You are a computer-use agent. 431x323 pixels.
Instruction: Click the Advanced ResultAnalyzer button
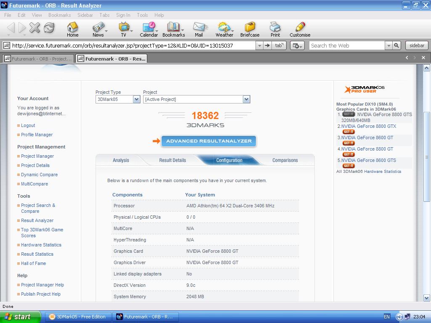(x=209, y=141)
